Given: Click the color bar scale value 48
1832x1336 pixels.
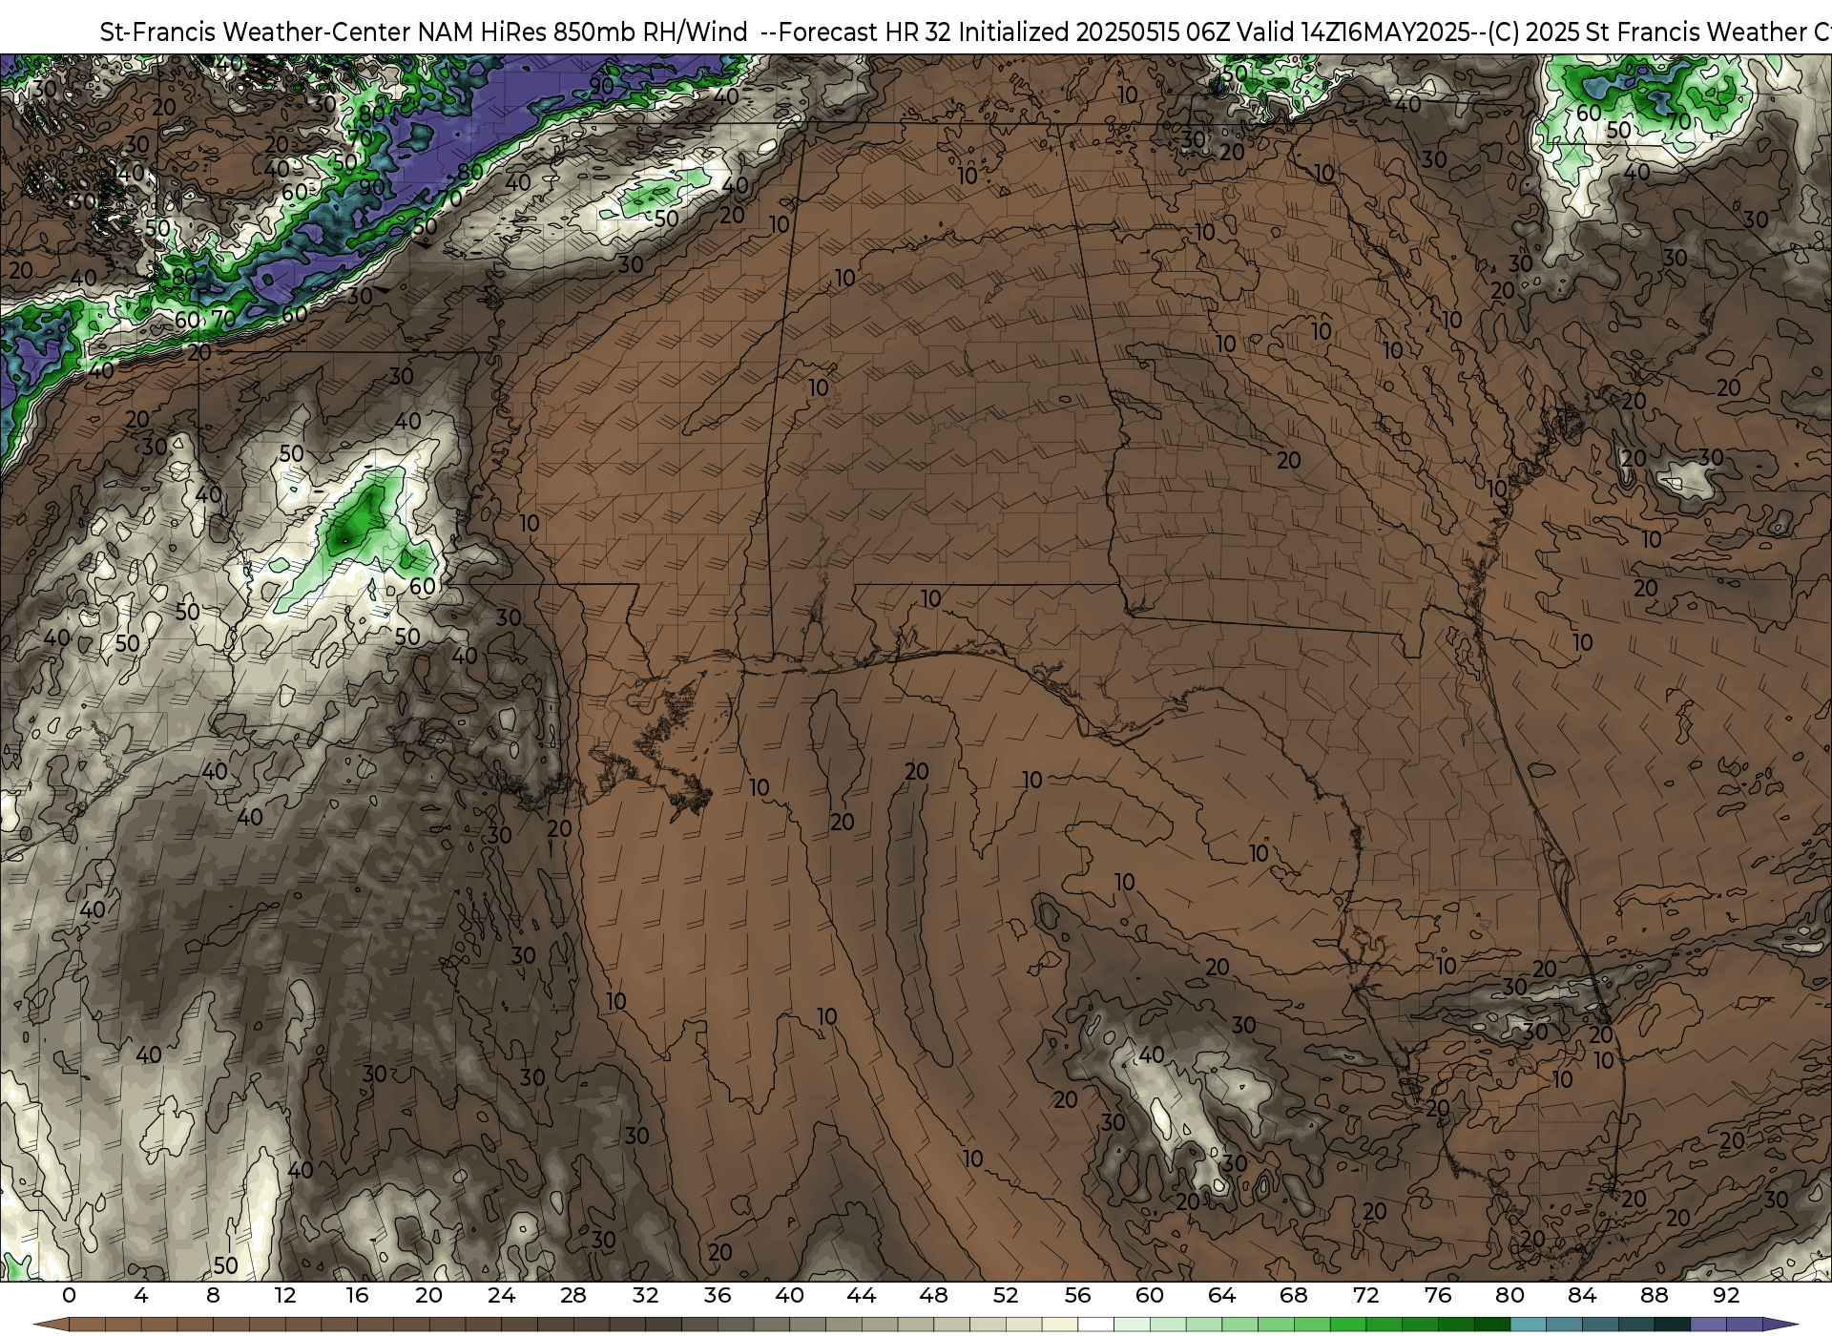Looking at the screenshot, I should [933, 1295].
